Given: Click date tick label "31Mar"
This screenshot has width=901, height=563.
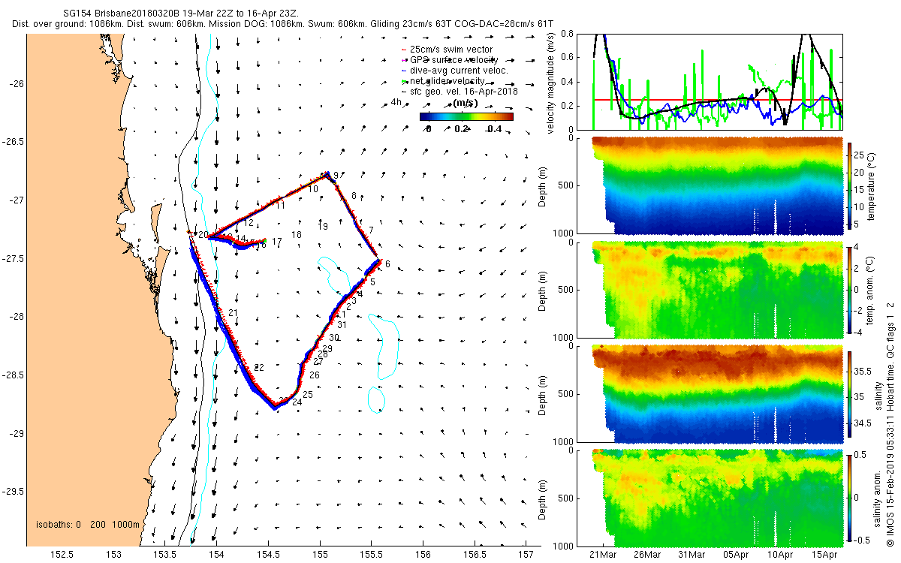Looking at the screenshot, I should pyautogui.click(x=692, y=555).
